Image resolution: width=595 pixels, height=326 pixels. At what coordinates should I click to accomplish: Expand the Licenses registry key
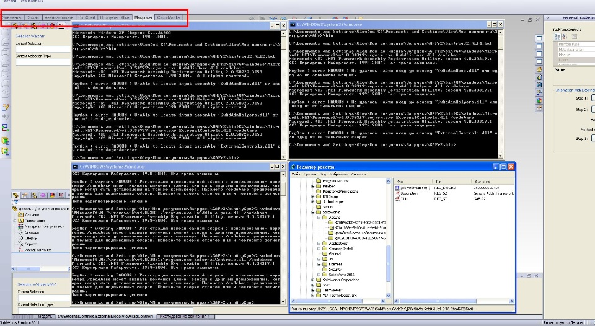coord(319,264)
